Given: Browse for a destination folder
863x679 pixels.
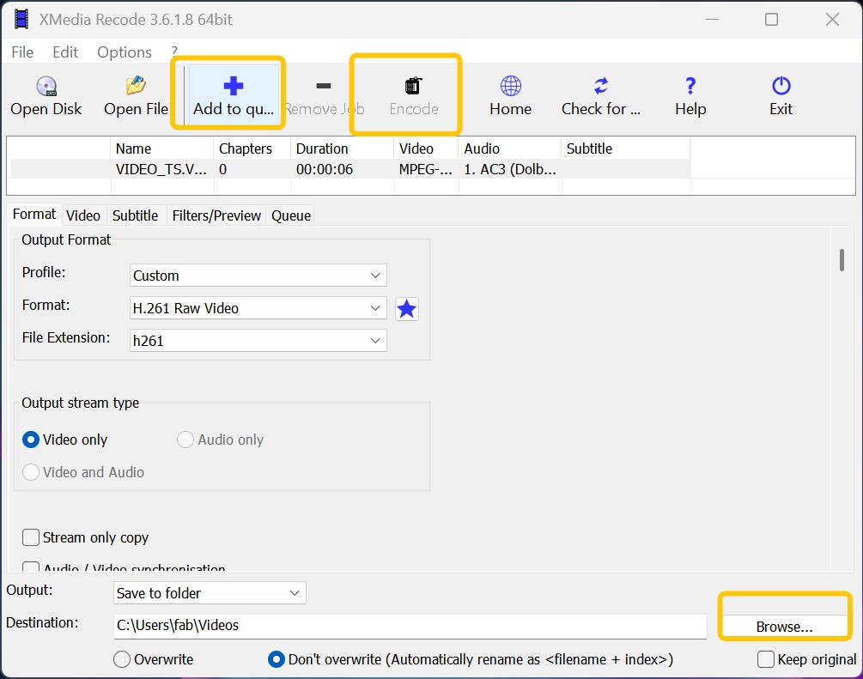Looking at the screenshot, I should (783, 626).
